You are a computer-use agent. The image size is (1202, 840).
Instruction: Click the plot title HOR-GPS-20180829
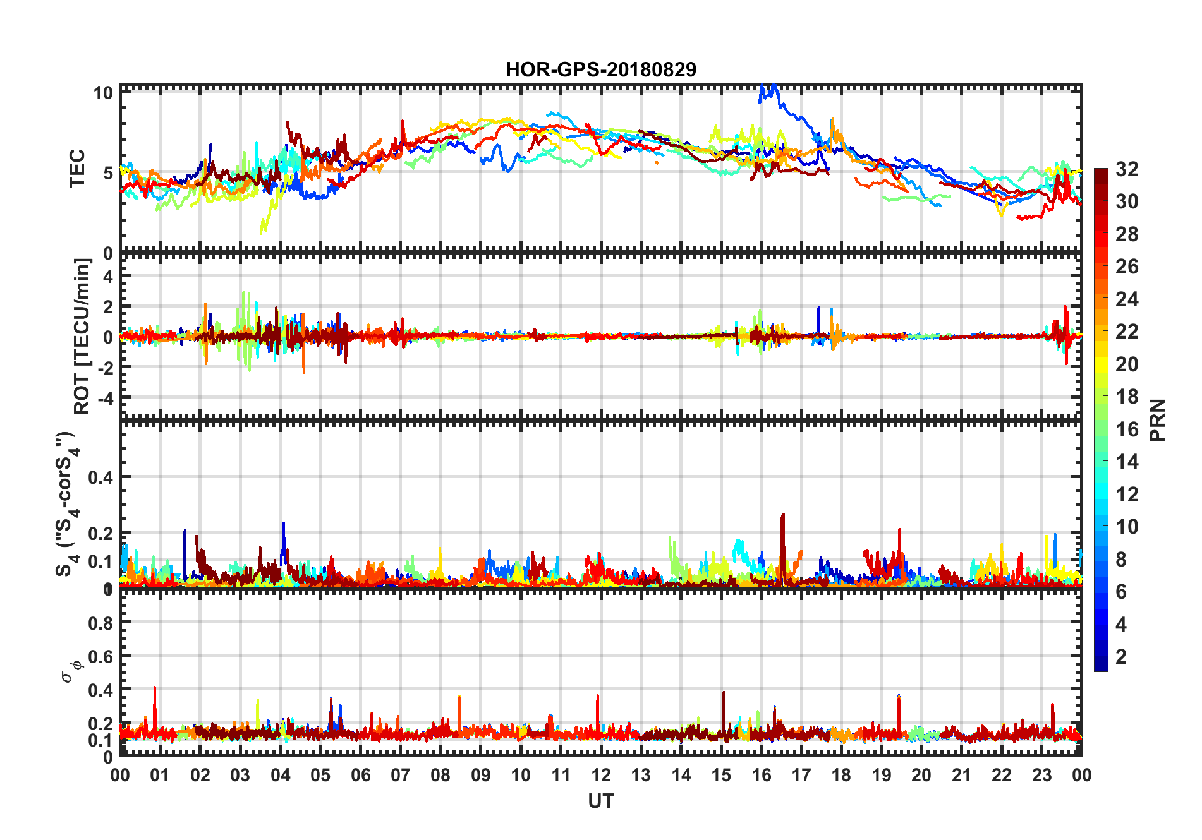(x=601, y=69)
